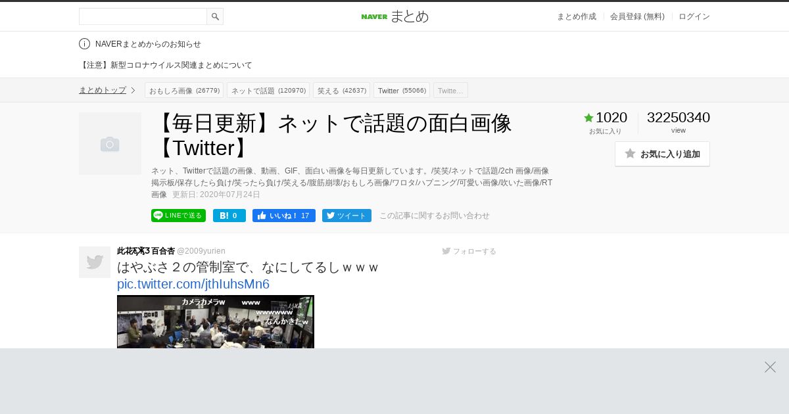Click the green star favorites count 1020
The height and width of the screenshot is (414, 789).
[x=606, y=118]
